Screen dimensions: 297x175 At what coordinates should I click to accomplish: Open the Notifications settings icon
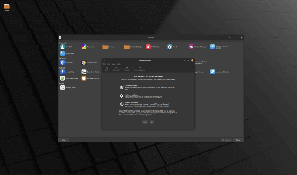153,47
